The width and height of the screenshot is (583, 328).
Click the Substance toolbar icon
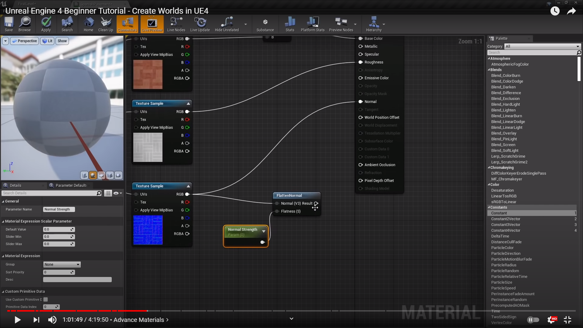265,24
